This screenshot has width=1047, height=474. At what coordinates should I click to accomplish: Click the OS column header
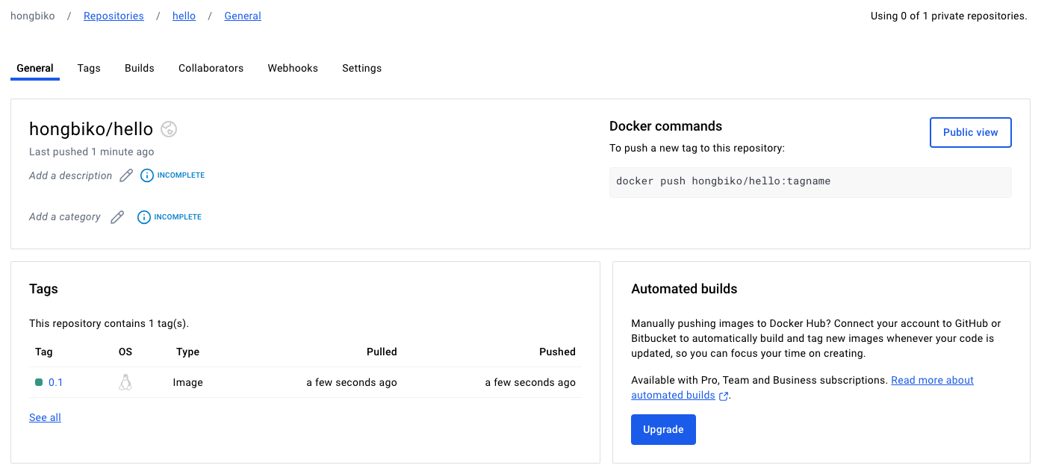point(125,352)
